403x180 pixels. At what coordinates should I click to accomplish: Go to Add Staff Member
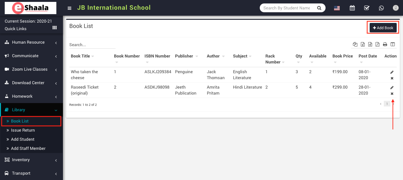click(x=28, y=148)
